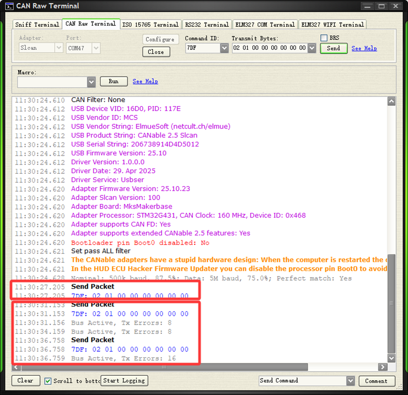The height and width of the screenshot is (395, 408).
Task: Go to the ELM327 WIFI Terminal tab
Action: (333, 24)
